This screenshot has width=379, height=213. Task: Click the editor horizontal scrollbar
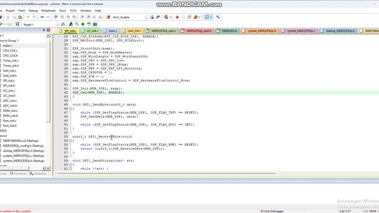click(x=166, y=173)
